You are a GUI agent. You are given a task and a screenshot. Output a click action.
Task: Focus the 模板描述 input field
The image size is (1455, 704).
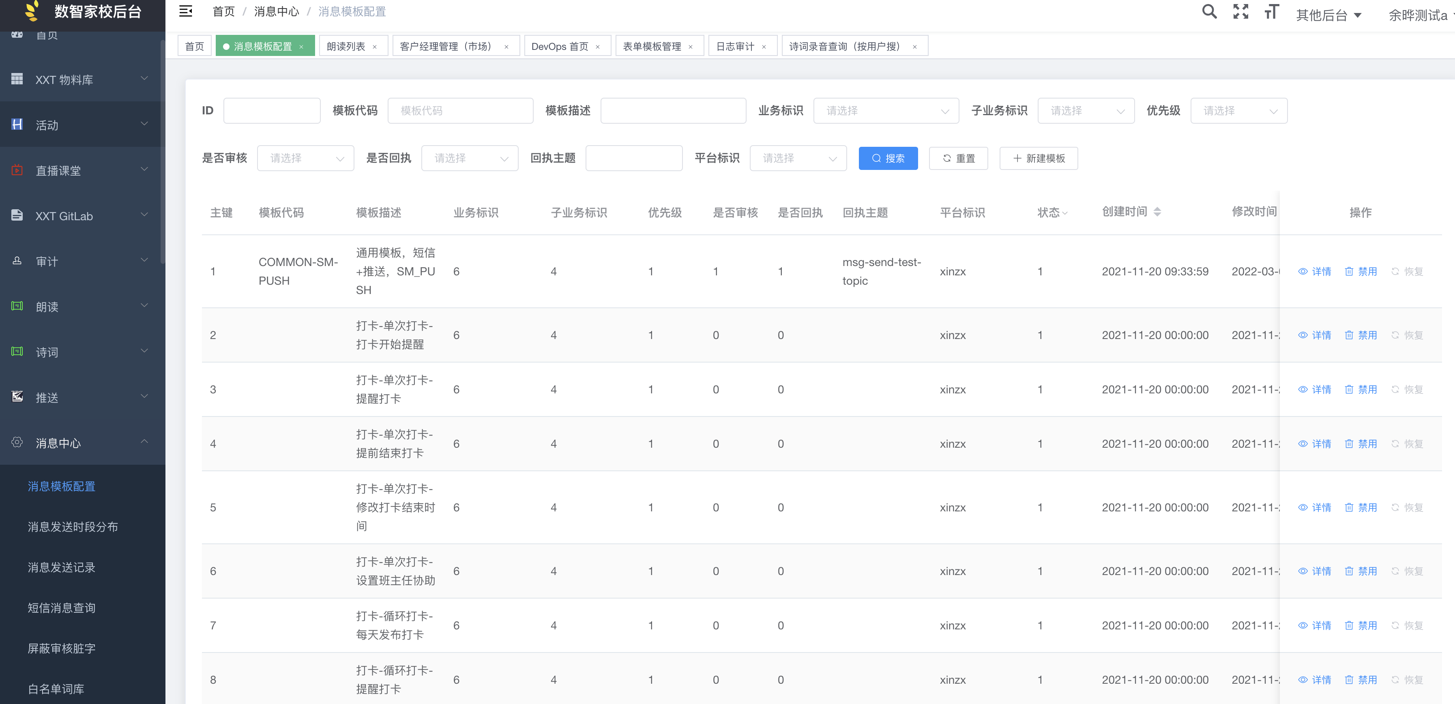click(673, 111)
